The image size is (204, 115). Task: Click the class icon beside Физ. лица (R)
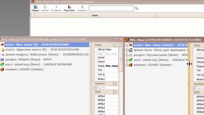2,45
